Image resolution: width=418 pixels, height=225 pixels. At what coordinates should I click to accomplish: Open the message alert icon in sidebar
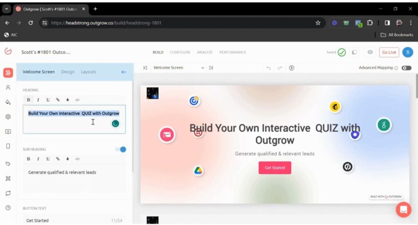click(8, 131)
